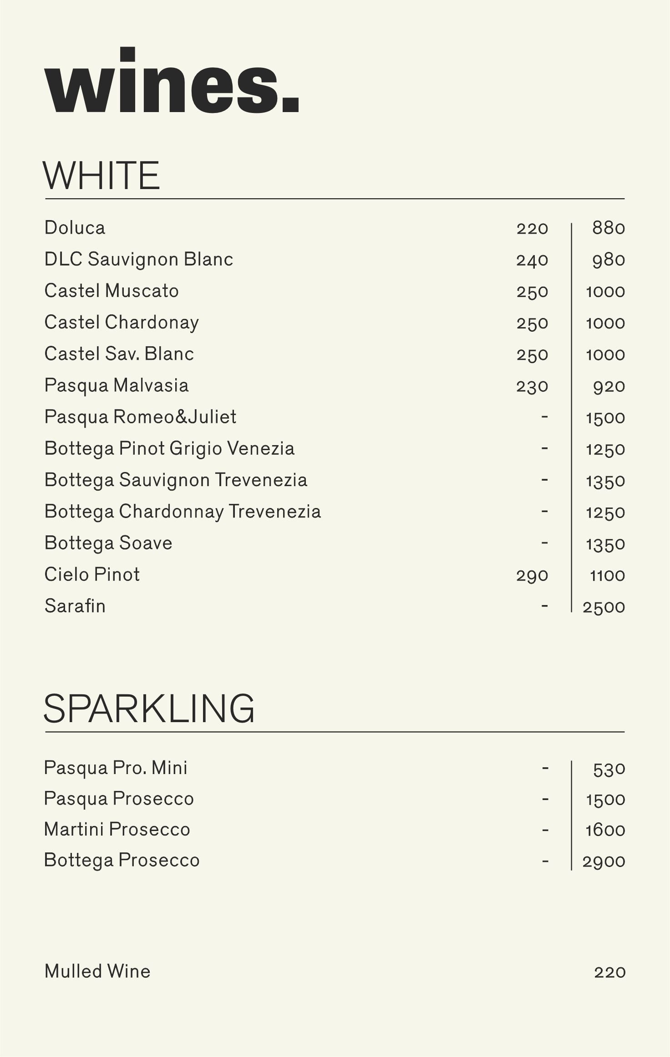Viewport: 670px width, 1057px height.
Task: Choose Bottega Chardonnay Trevenezia item
Action: 183,512
